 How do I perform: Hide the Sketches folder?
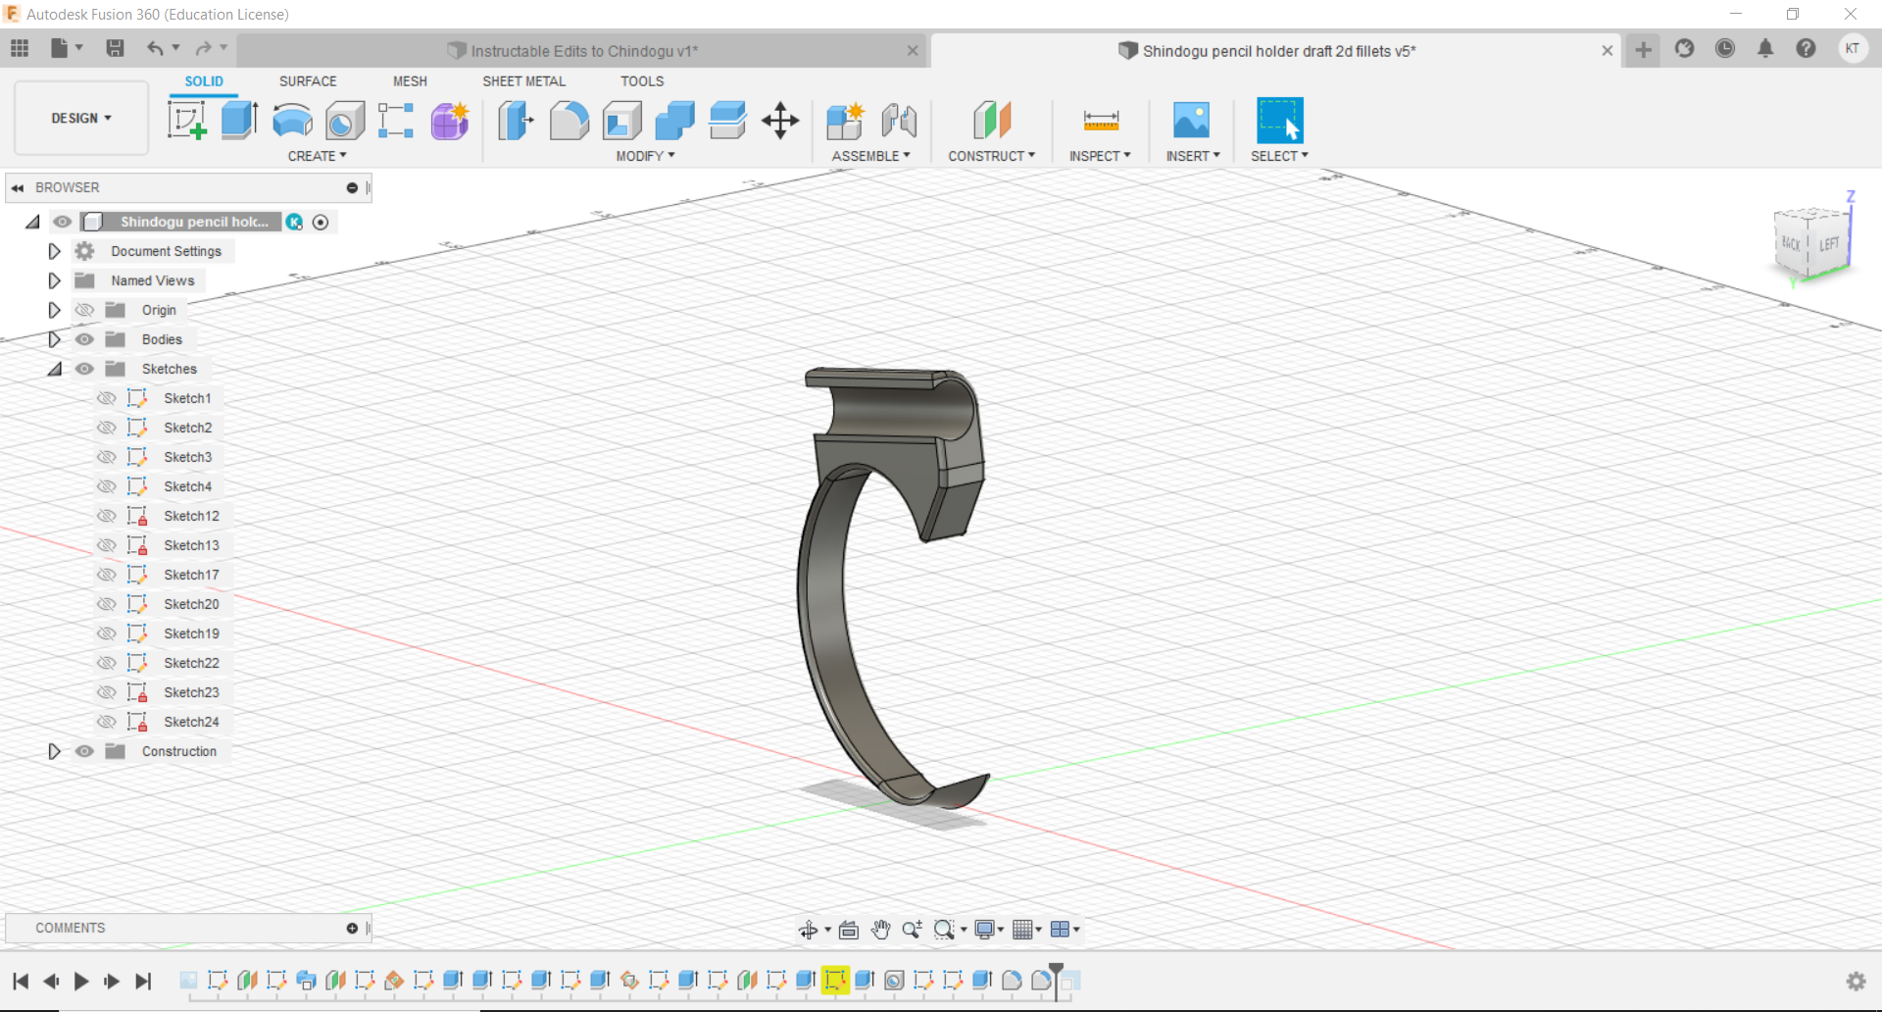pyautogui.click(x=85, y=369)
